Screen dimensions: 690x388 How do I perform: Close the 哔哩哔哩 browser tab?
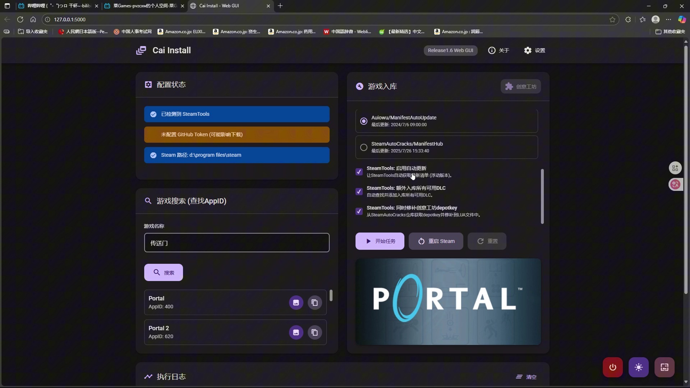coord(96,6)
